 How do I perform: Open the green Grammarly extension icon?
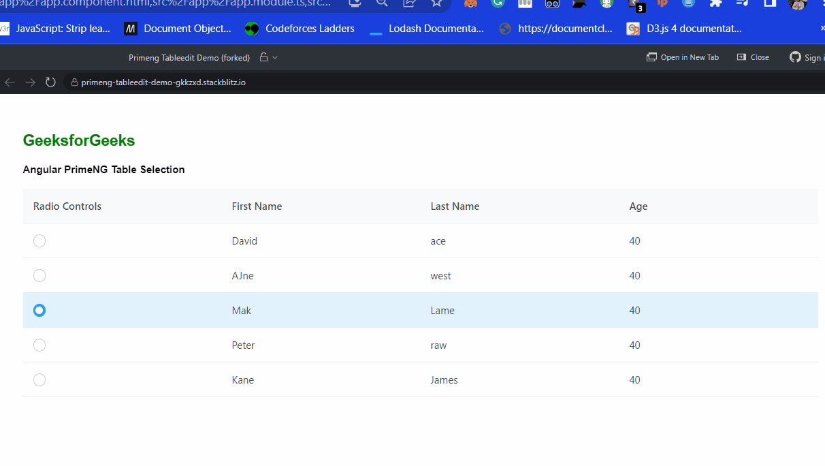coord(498,3)
